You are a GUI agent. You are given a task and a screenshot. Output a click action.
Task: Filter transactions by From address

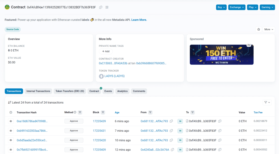[150, 112]
